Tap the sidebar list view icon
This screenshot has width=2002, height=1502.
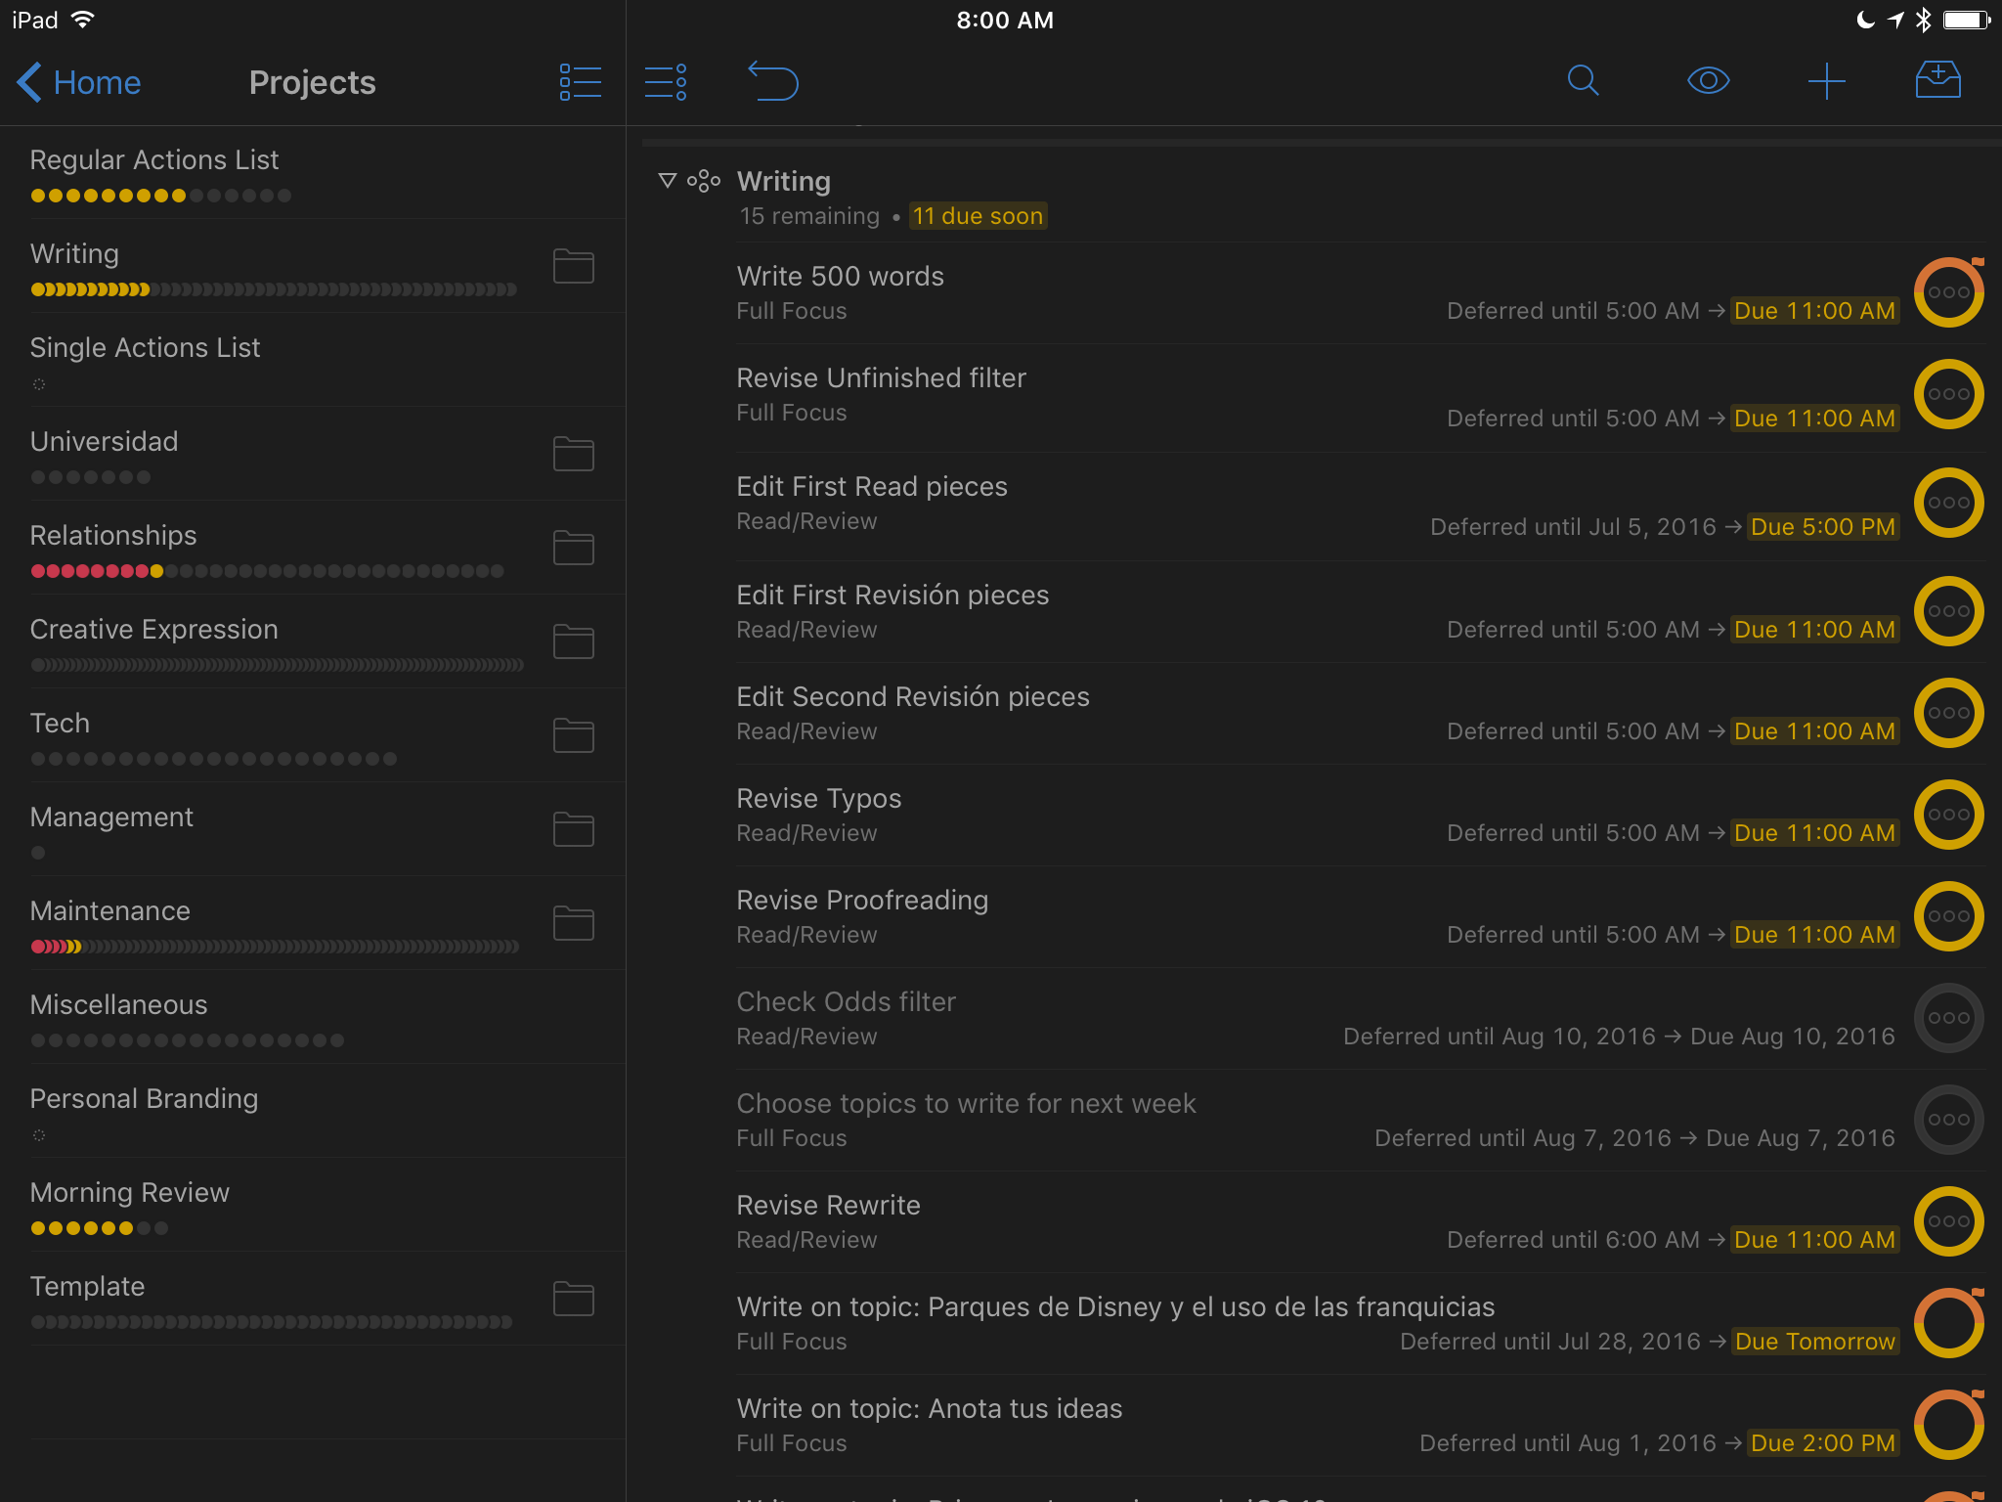580,82
